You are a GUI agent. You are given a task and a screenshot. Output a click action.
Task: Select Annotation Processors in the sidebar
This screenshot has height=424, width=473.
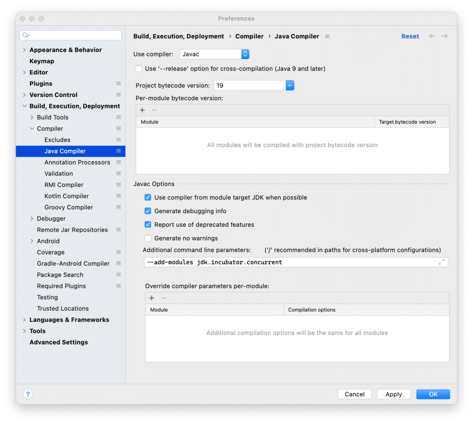(77, 162)
